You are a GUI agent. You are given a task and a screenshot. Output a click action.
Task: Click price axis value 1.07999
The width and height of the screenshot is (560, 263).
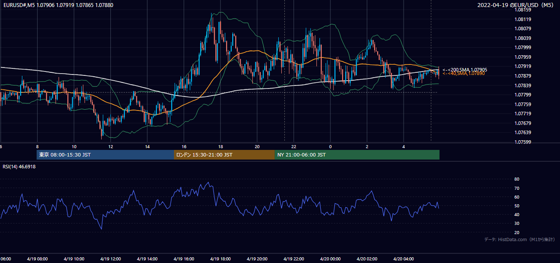(x=523, y=48)
